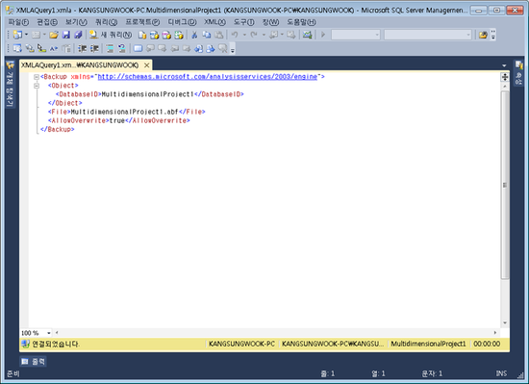Image resolution: width=529 pixels, height=384 pixels.
Task: Click the New Project toolbar icon
Action: point(17,35)
